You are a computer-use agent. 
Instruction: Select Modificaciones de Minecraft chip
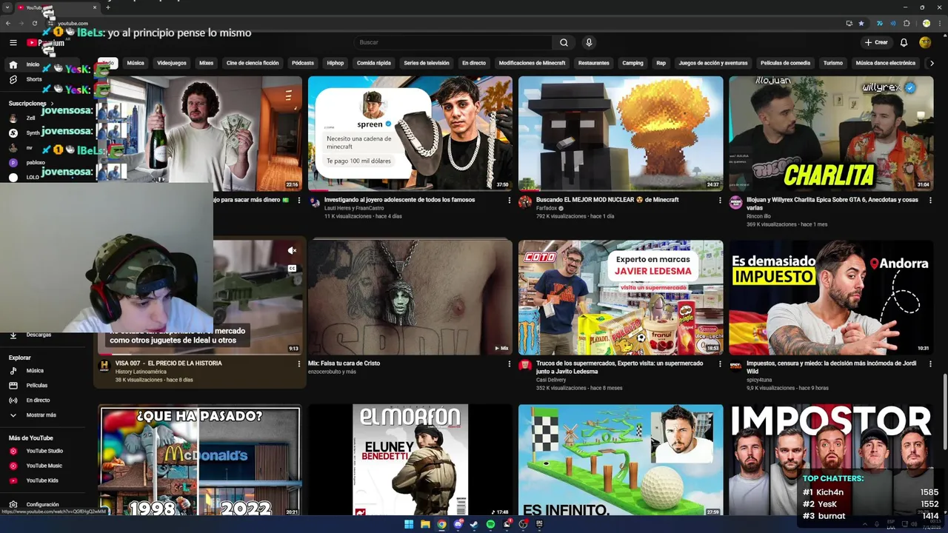pyautogui.click(x=532, y=63)
